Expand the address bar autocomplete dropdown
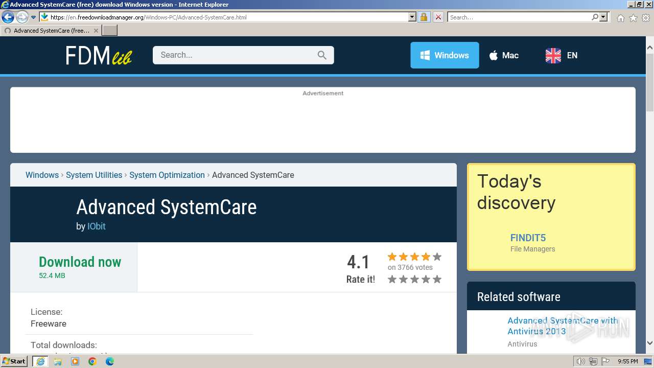The width and height of the screenshot is (654, 368). 412,17
